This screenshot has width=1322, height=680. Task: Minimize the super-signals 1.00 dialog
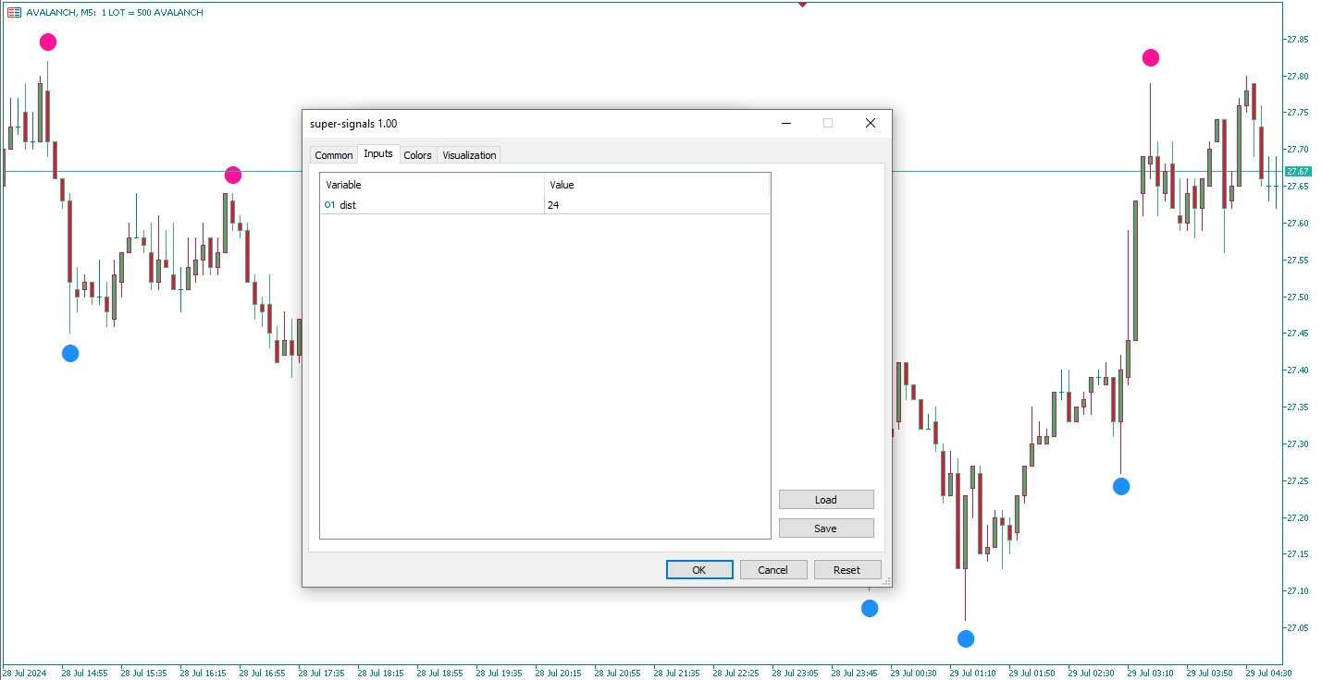click(x=786, y=123)
